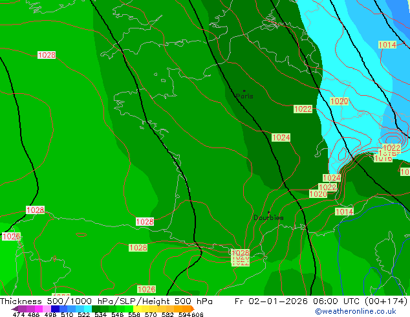Click the legend value 570

[151, 314]
